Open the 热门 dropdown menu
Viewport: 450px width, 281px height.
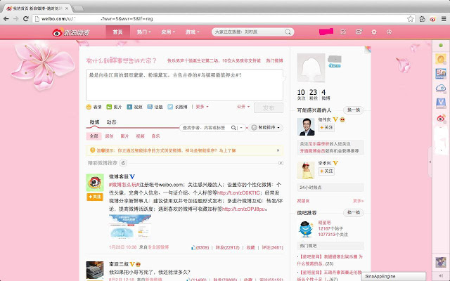coord(143,32)
